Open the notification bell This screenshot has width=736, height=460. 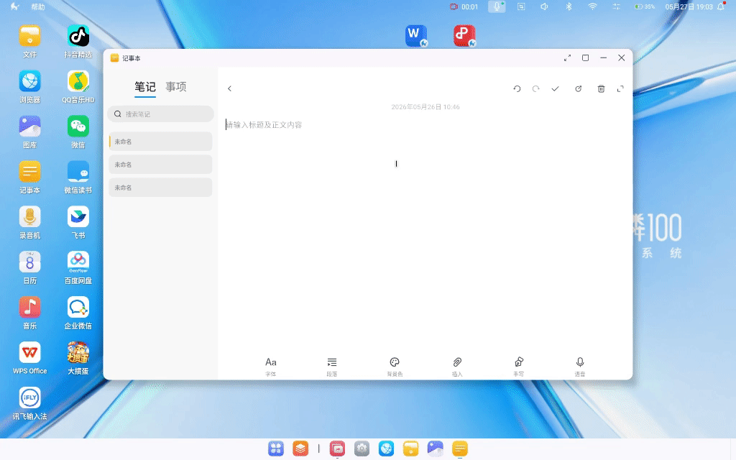[x=721, y=6]
